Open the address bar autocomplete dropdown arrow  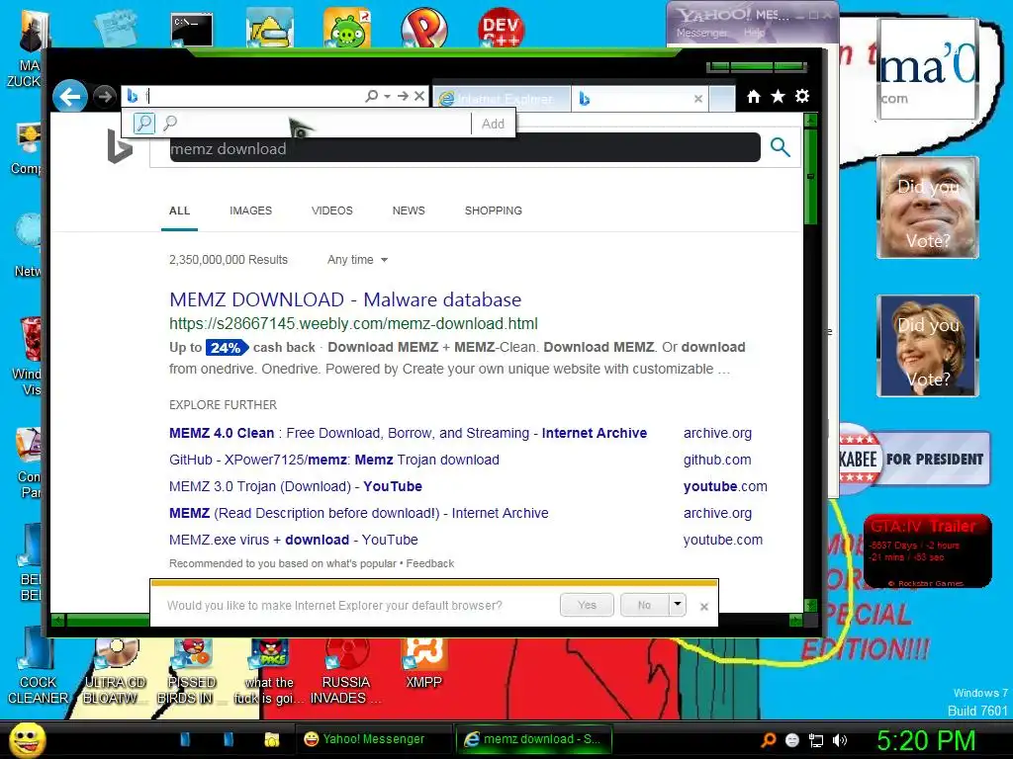click(387, 96)
